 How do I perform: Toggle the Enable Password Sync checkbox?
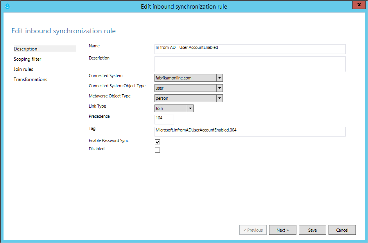[x=158, y=142]
